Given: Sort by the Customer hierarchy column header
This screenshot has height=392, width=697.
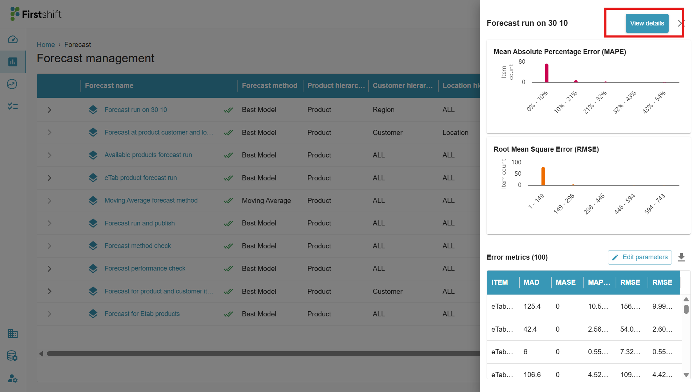Looking at the screenshot, I should click(x=403, y=85).
